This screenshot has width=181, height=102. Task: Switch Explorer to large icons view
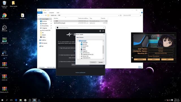[142, 67]
